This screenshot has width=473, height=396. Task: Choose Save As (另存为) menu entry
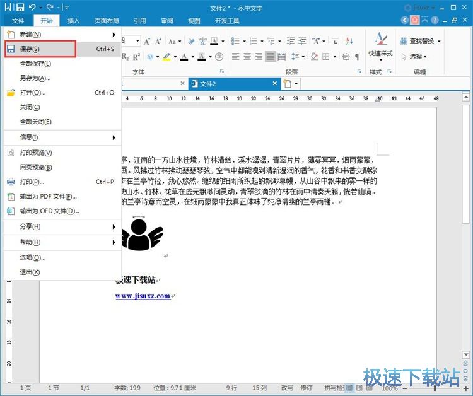(x=62, y=78)
